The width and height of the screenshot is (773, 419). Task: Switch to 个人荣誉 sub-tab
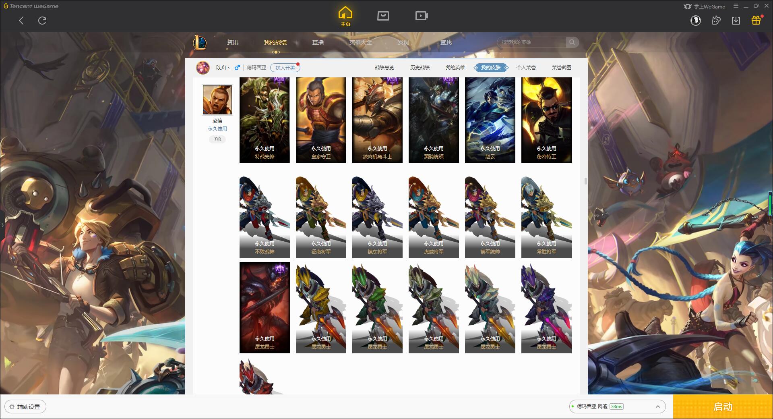pos(526,68)
